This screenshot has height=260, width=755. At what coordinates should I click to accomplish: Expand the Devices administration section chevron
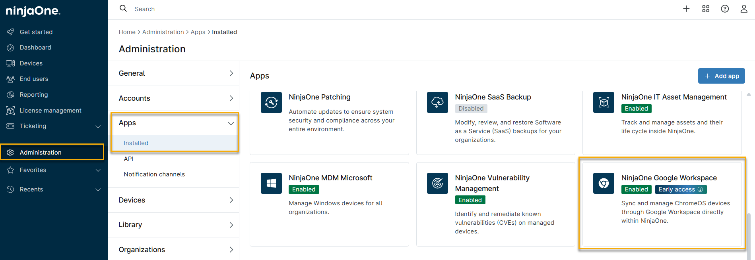[x=231, y=200]
